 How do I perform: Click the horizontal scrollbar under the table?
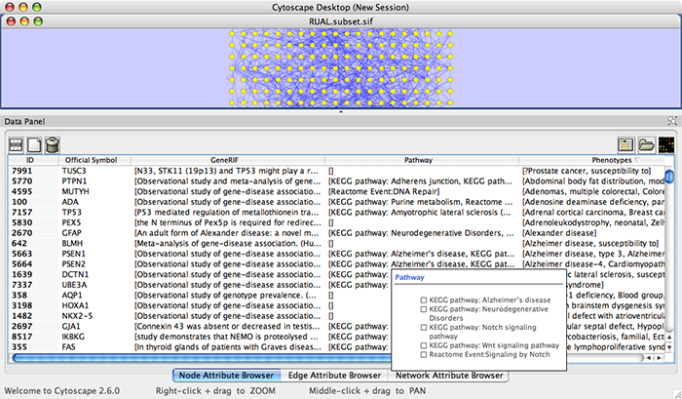point(195,357)
